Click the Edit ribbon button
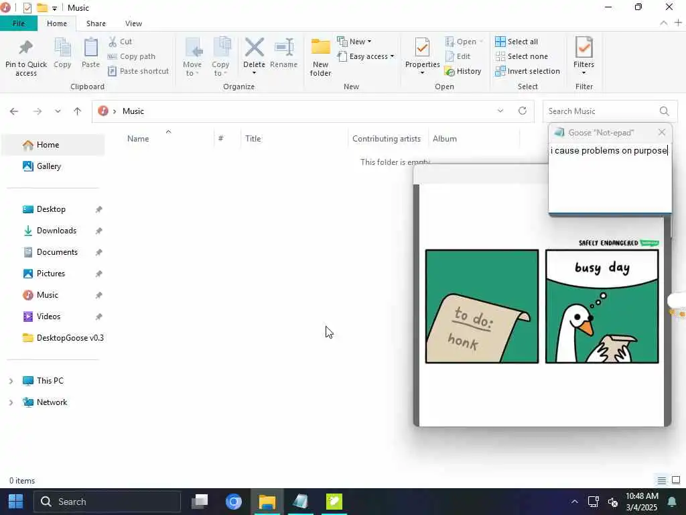The image size is (686, 515). pos(458,56)
